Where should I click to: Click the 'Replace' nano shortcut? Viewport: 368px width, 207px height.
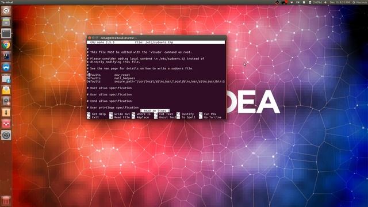(x=140, y=117)
